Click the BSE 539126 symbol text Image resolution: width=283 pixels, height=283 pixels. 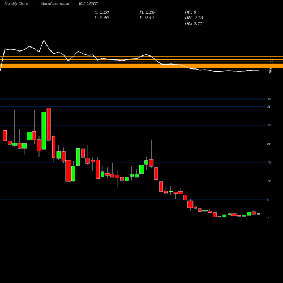click(x=89, y=3)
